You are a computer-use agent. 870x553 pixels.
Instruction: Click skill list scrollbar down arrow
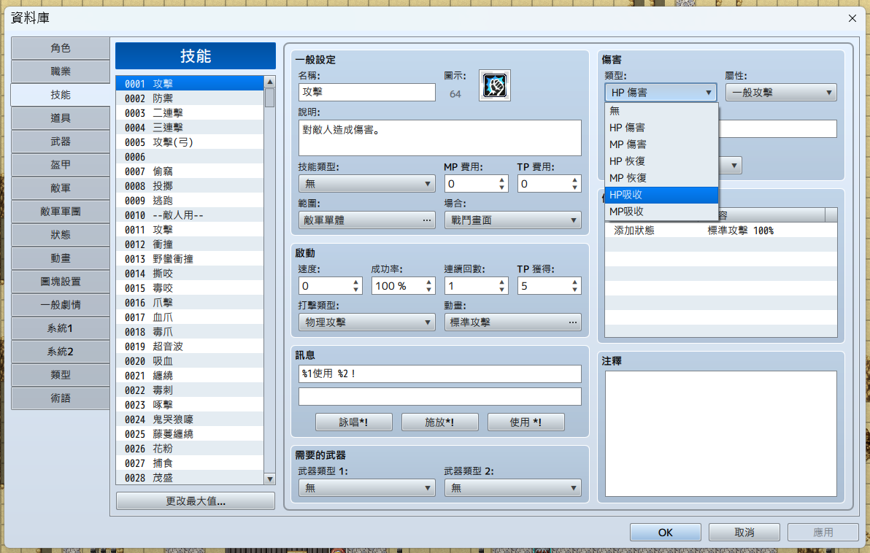coord(269,479)
